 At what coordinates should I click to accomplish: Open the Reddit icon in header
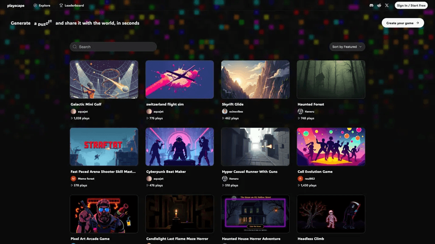click(379, 5)
